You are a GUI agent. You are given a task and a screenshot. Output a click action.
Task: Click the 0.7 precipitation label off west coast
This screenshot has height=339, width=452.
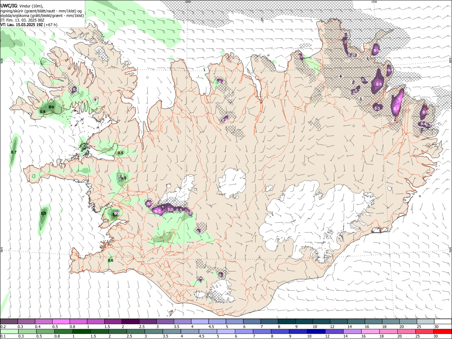(14, 152)
